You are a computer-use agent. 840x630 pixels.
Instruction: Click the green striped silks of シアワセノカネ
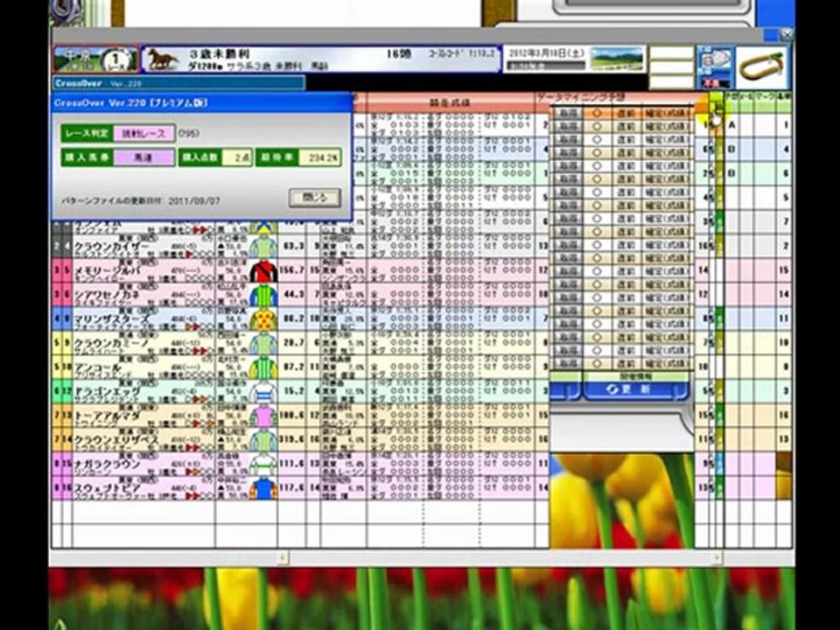[263, 295]
